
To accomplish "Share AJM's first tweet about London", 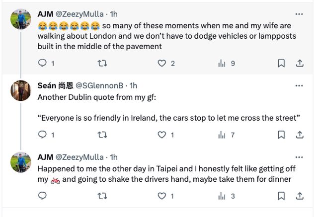I will coord(300,63).
